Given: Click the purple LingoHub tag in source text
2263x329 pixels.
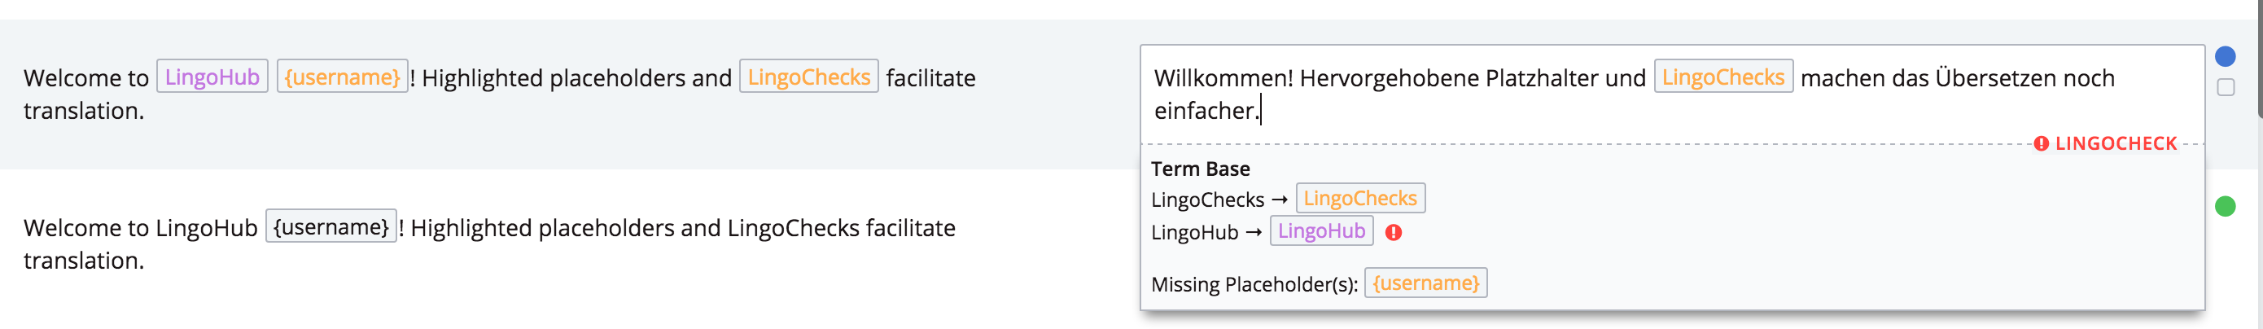Looking at the screenshot, I should (x=212, y=77).
